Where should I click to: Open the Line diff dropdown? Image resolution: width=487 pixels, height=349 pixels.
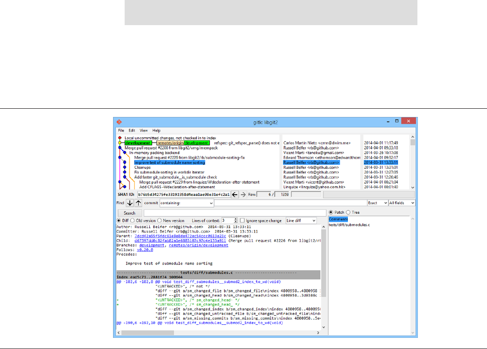click(x=301, y=220)
